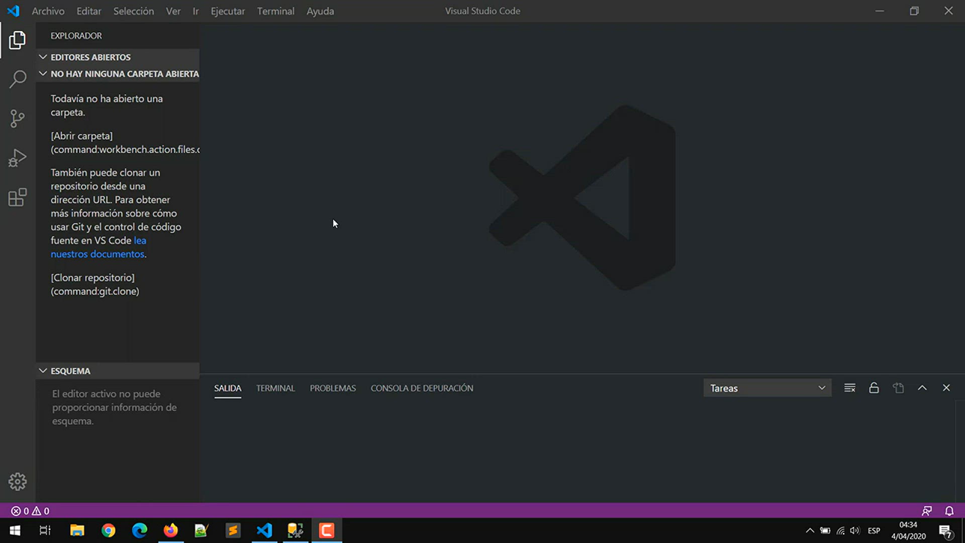The height and width of the screenshot is (543, 965).
Task: Open the Ir menu
Action: click(x=196, y=11)
